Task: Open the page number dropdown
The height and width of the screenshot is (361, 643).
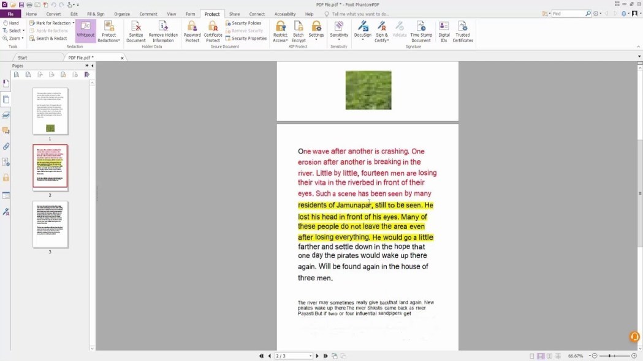Action: coord(311,356)
